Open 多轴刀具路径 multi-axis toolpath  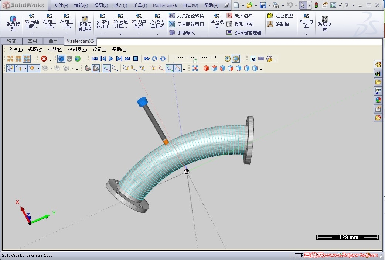point(85,23)
